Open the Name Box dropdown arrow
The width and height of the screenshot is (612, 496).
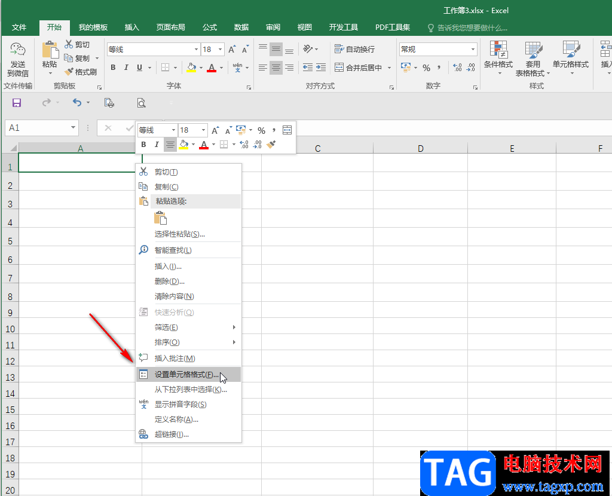coord(73,128)
